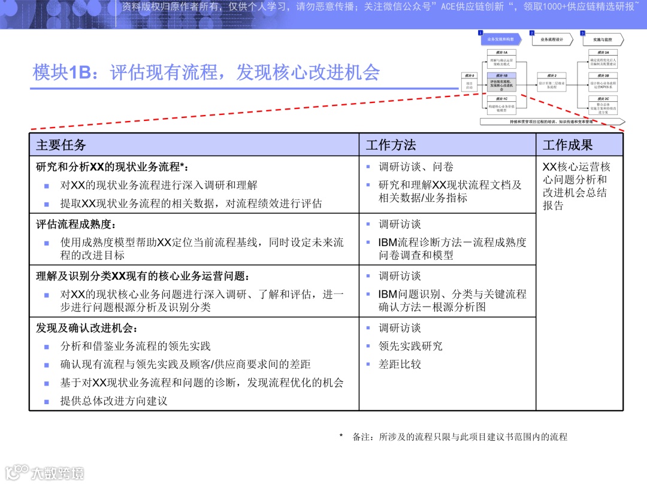Viewport: 647px width, 485px height.
Task: Click method IBM流程诊断方法—流程成熟度问卷调查和模型
Action: 452,248
